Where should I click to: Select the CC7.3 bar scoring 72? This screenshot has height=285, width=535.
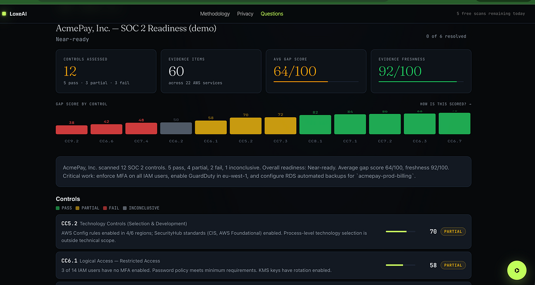tap(281, 126)
